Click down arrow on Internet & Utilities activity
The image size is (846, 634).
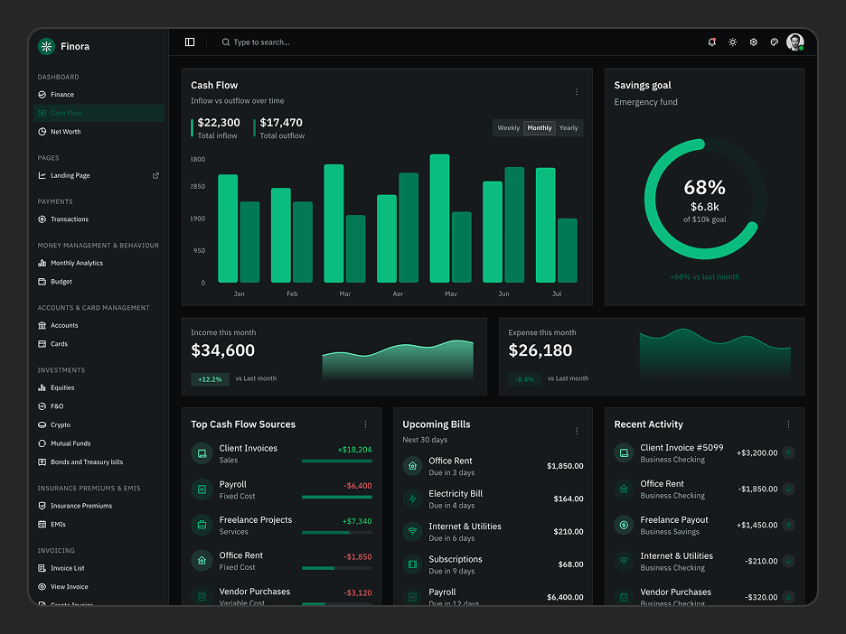[x=788, y=561]
